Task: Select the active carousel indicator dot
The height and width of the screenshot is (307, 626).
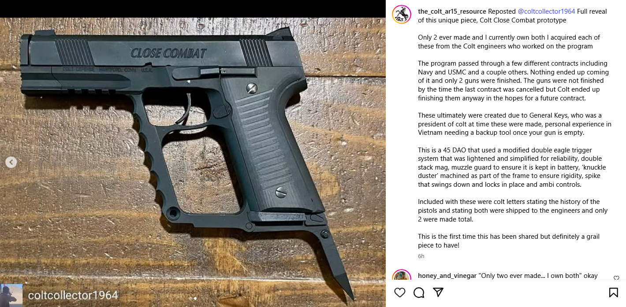Action: [x=195, y=298]
